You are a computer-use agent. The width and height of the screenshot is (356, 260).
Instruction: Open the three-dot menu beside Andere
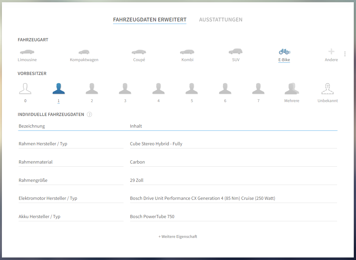pos(345,54)
